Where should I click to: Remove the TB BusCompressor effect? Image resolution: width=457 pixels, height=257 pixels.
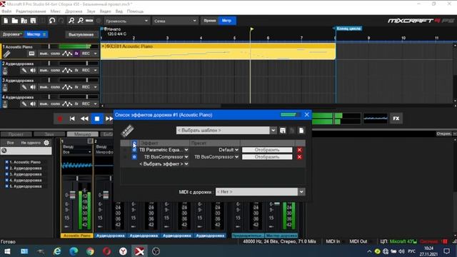click(x=299, y=157)
